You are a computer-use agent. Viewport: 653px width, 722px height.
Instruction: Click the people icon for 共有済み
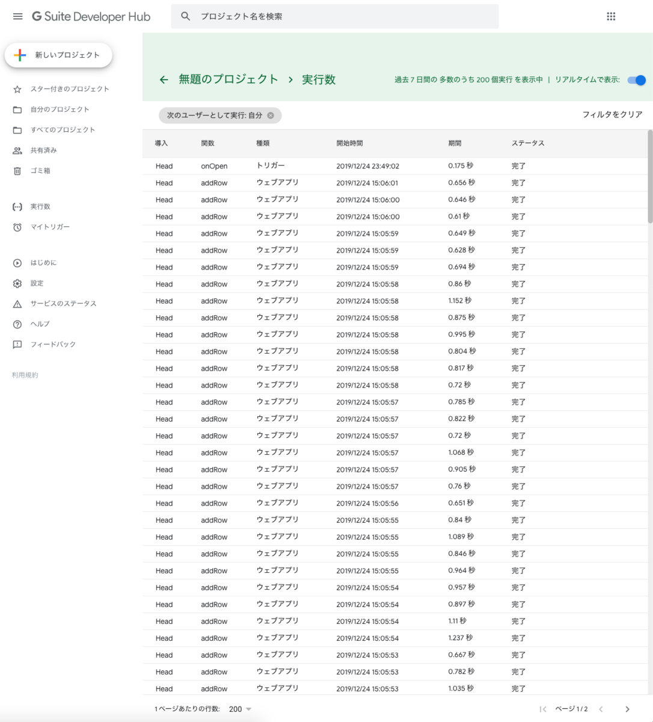pos(17,150)
